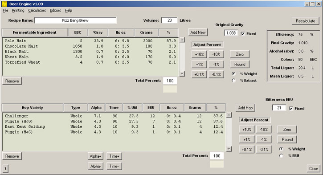This screenshot has width=323, height=175.
Task: Click the ? help button
Action: click(x=5, y=169)
